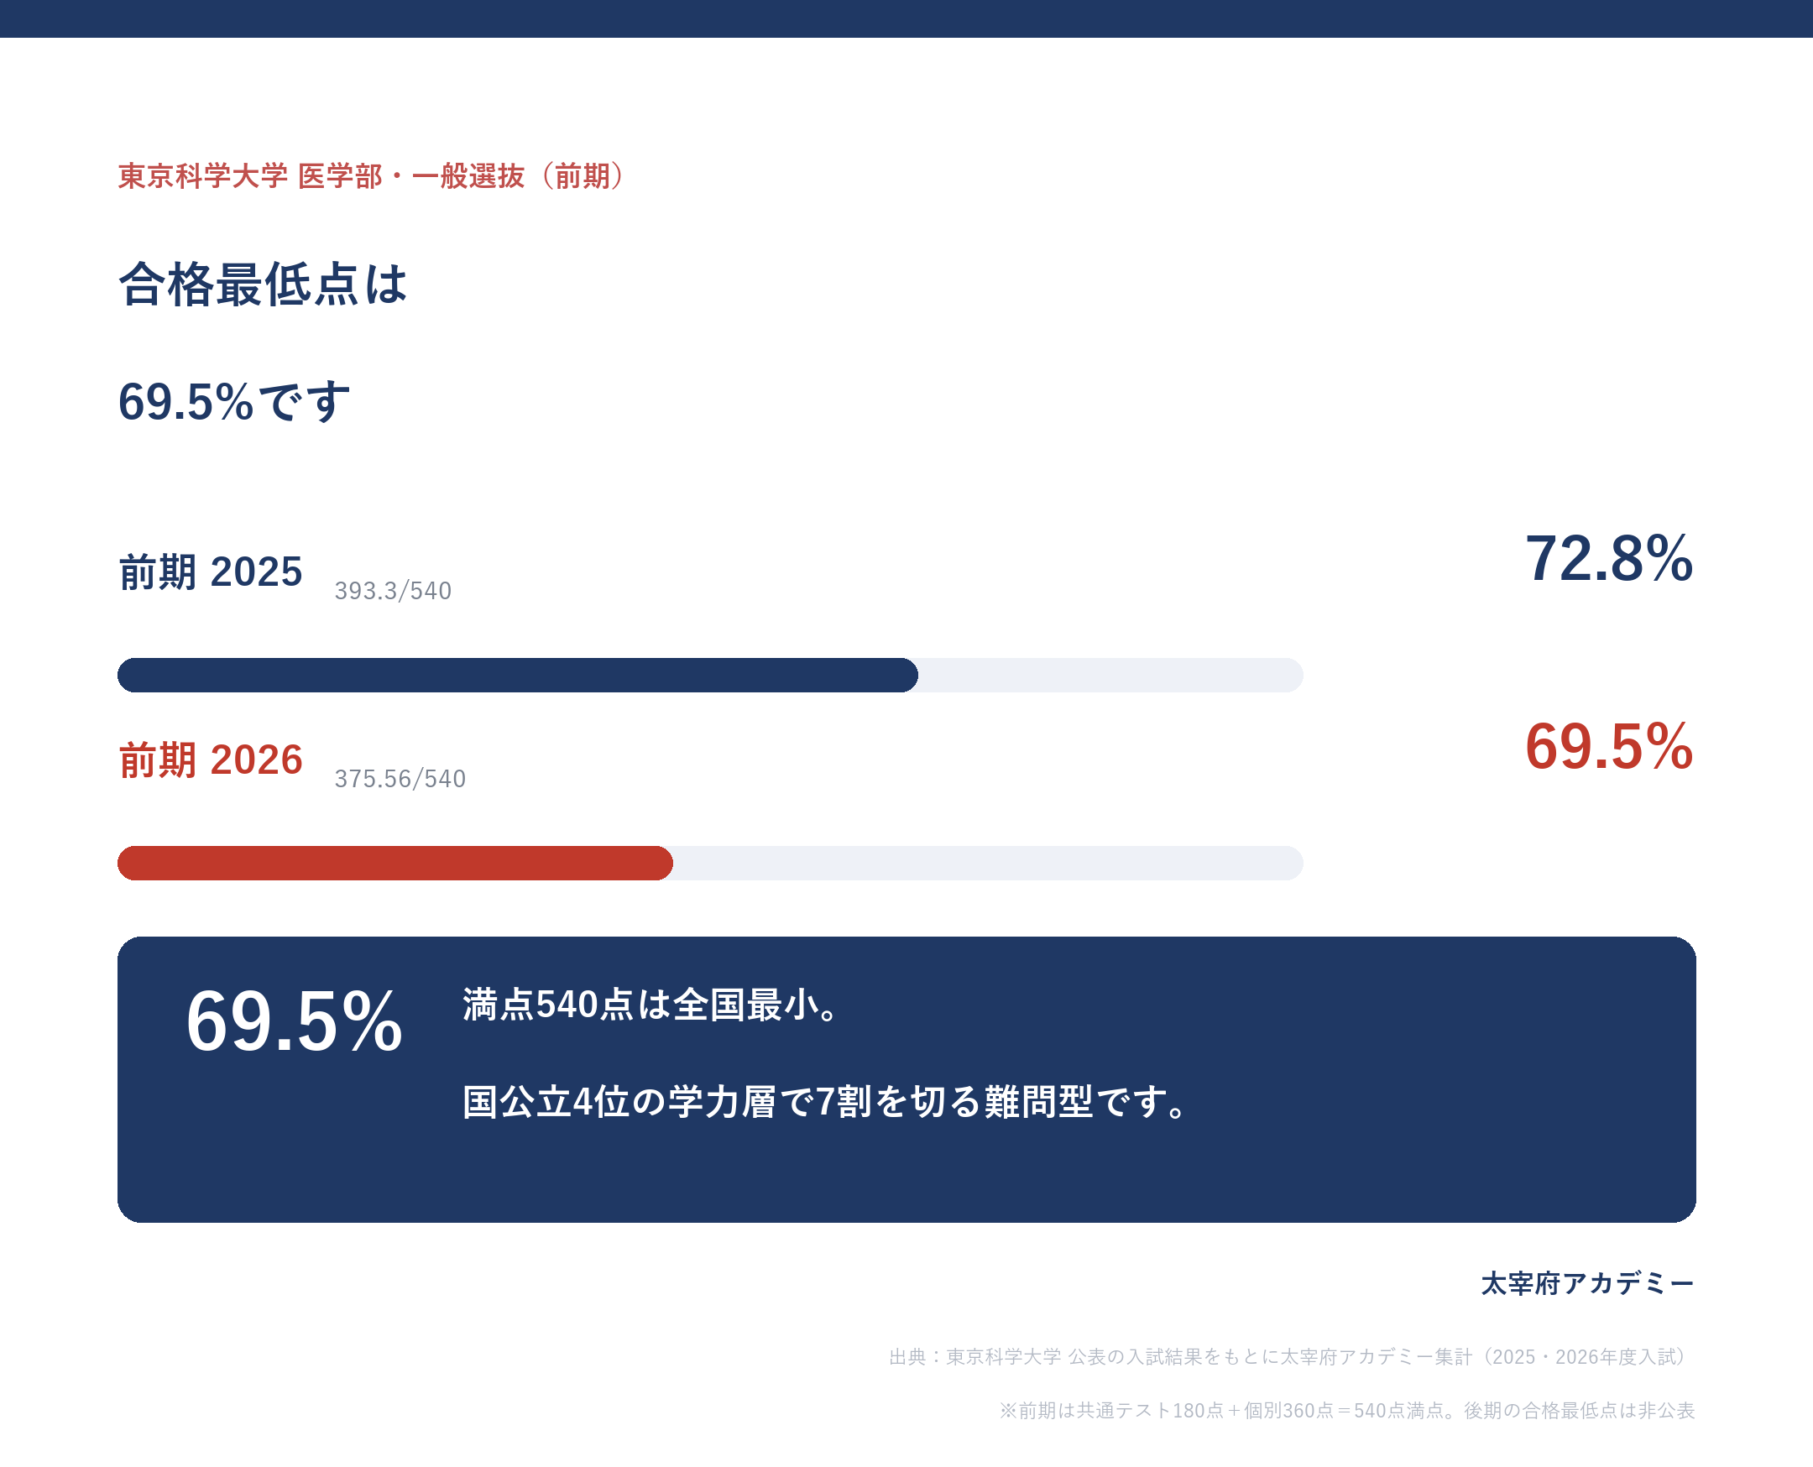Click the large white 69.5% in navy box

(294, 1021)
